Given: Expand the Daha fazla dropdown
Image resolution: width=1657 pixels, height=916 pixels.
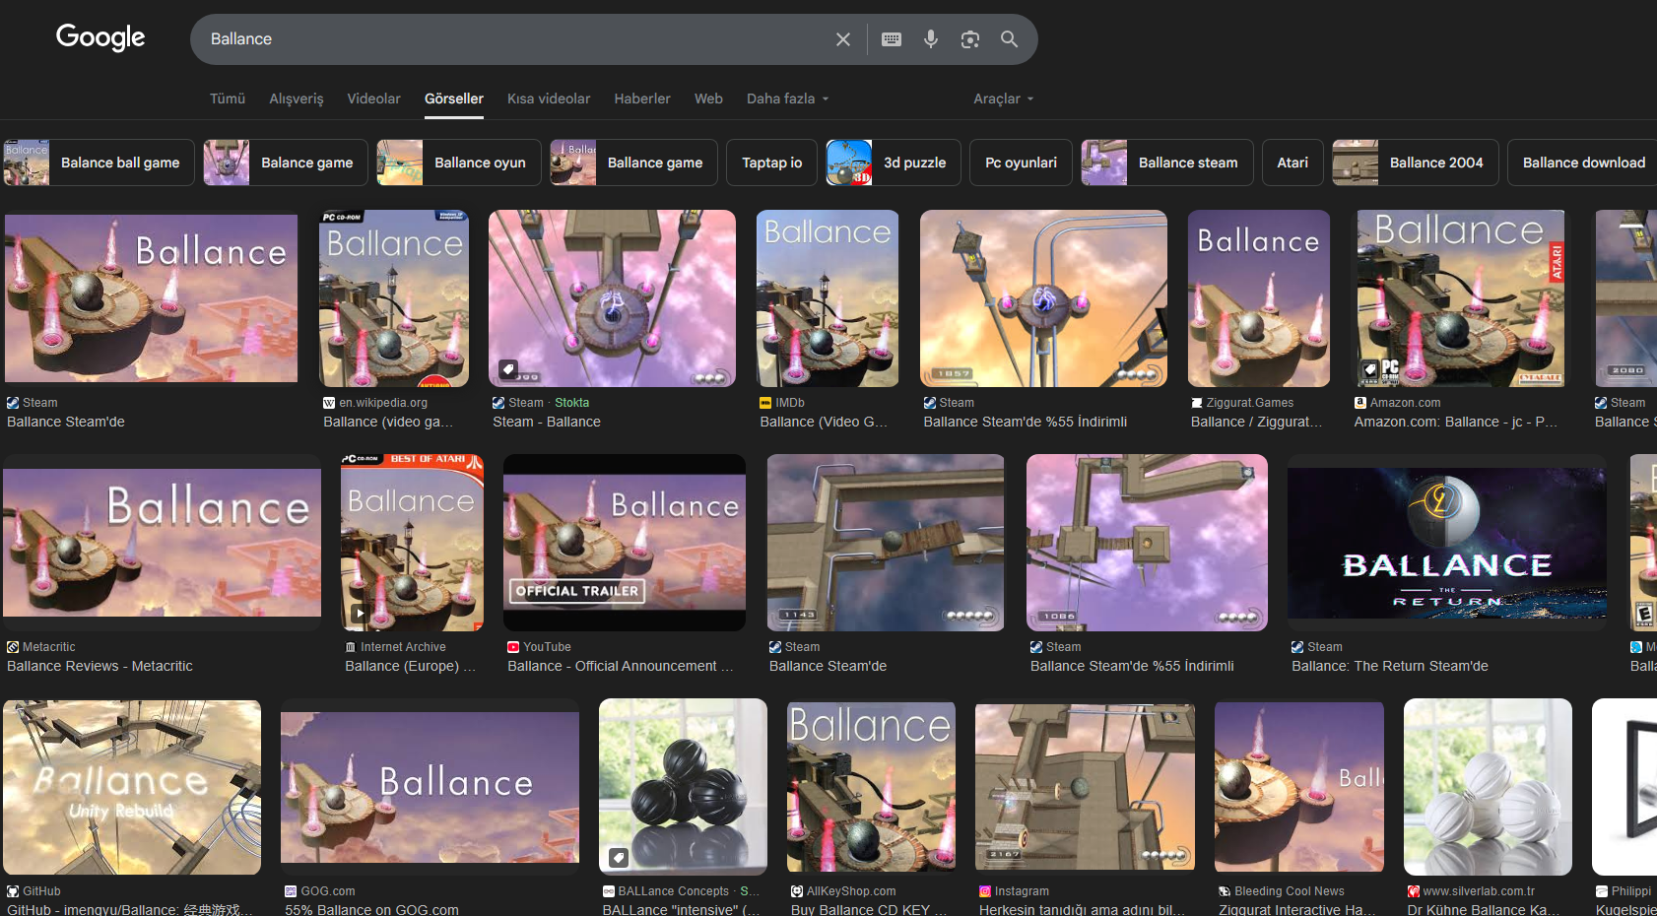Looking at the screenshot, I should [788, 98].
